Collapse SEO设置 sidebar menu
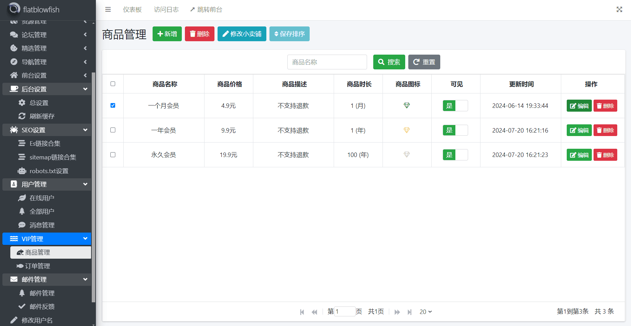Viewport: 631px width, 326px height. pos(47,130)
